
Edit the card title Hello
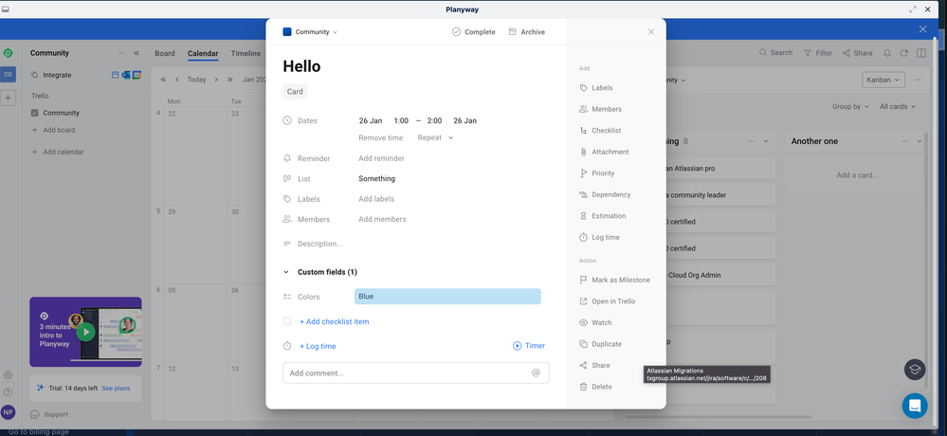[x=302, y=66]
